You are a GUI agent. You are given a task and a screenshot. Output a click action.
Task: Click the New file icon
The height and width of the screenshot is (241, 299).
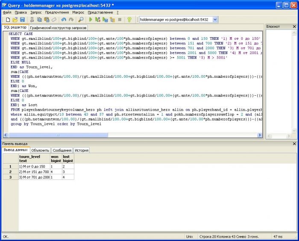pos(8,20)
